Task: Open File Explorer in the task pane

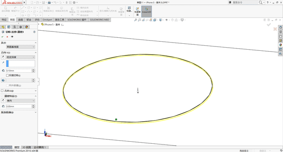Action: click(x=281, y=36)
